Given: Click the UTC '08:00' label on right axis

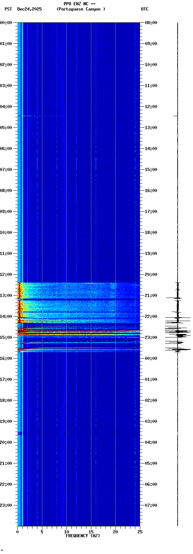Looking at the screenshot, I should [x=151, y=23].
